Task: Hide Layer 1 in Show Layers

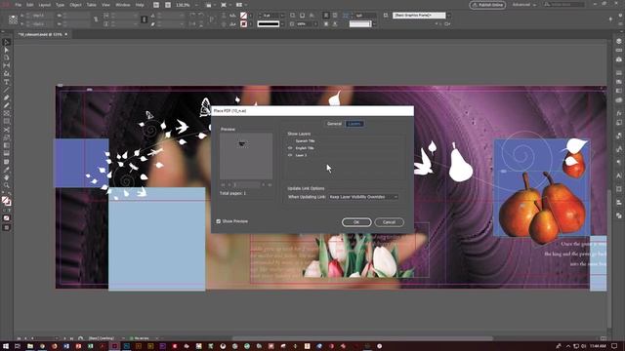Action: point(290,155)
